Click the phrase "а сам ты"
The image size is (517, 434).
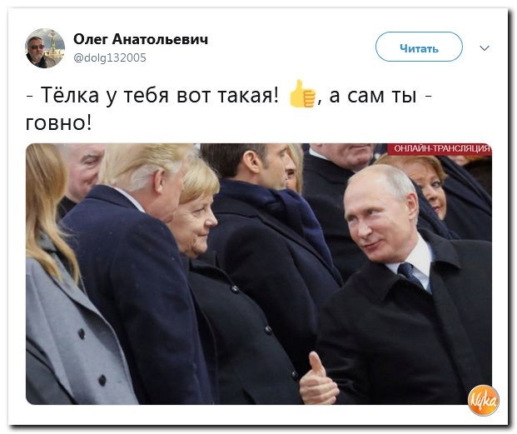(373, 96)
